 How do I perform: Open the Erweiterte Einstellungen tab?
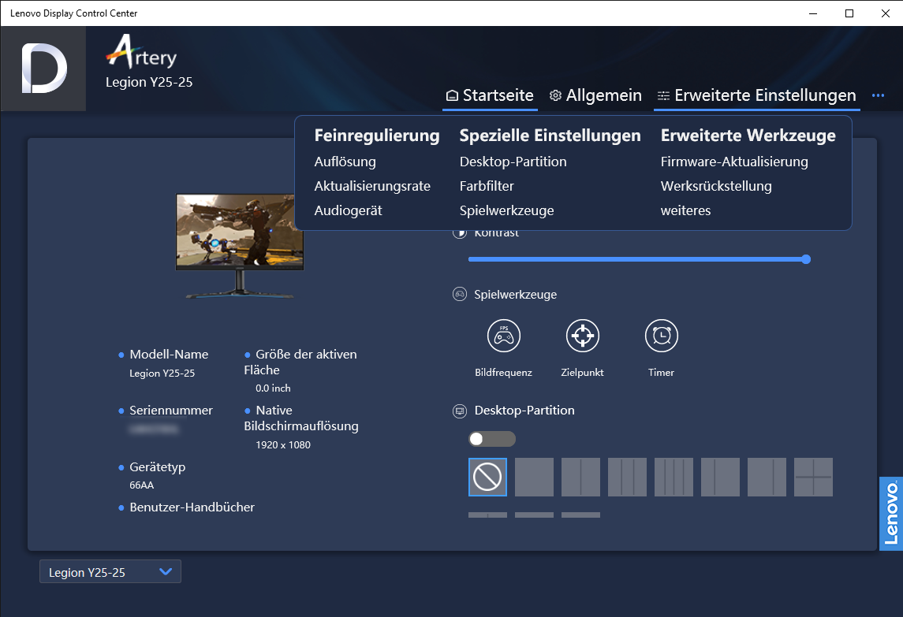tap(757, 95)
